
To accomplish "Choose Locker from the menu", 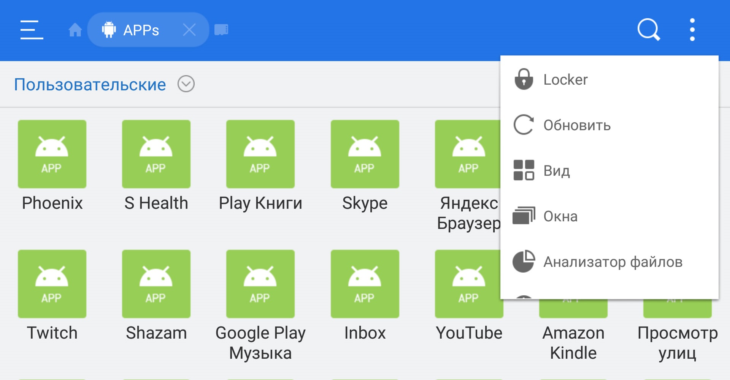I will (609, 79).
